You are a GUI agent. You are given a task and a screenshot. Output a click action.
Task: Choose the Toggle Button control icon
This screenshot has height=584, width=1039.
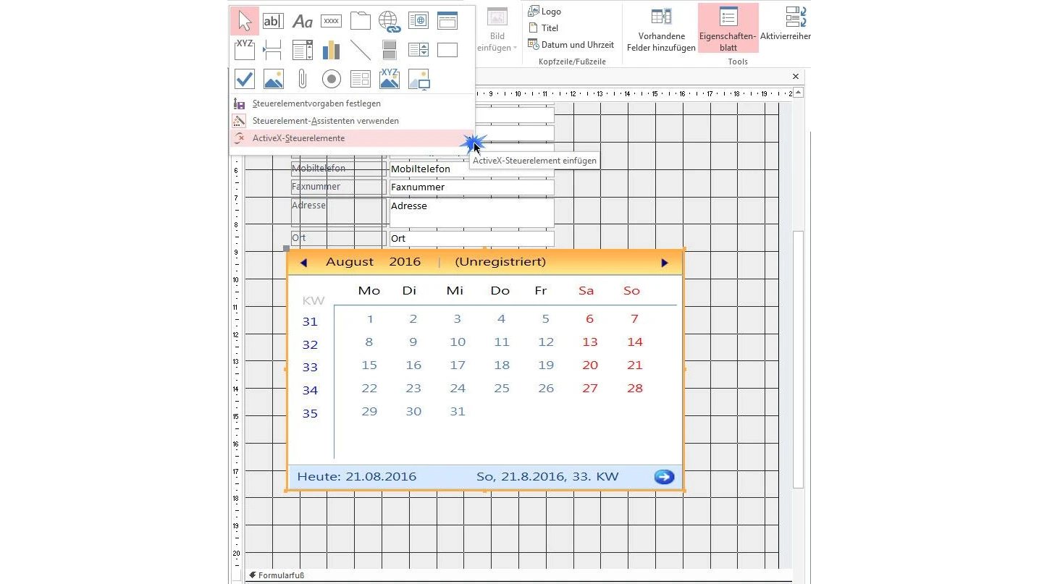click(390, 49)
